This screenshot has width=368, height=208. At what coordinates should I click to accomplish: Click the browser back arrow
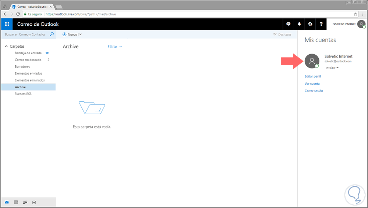5,14
